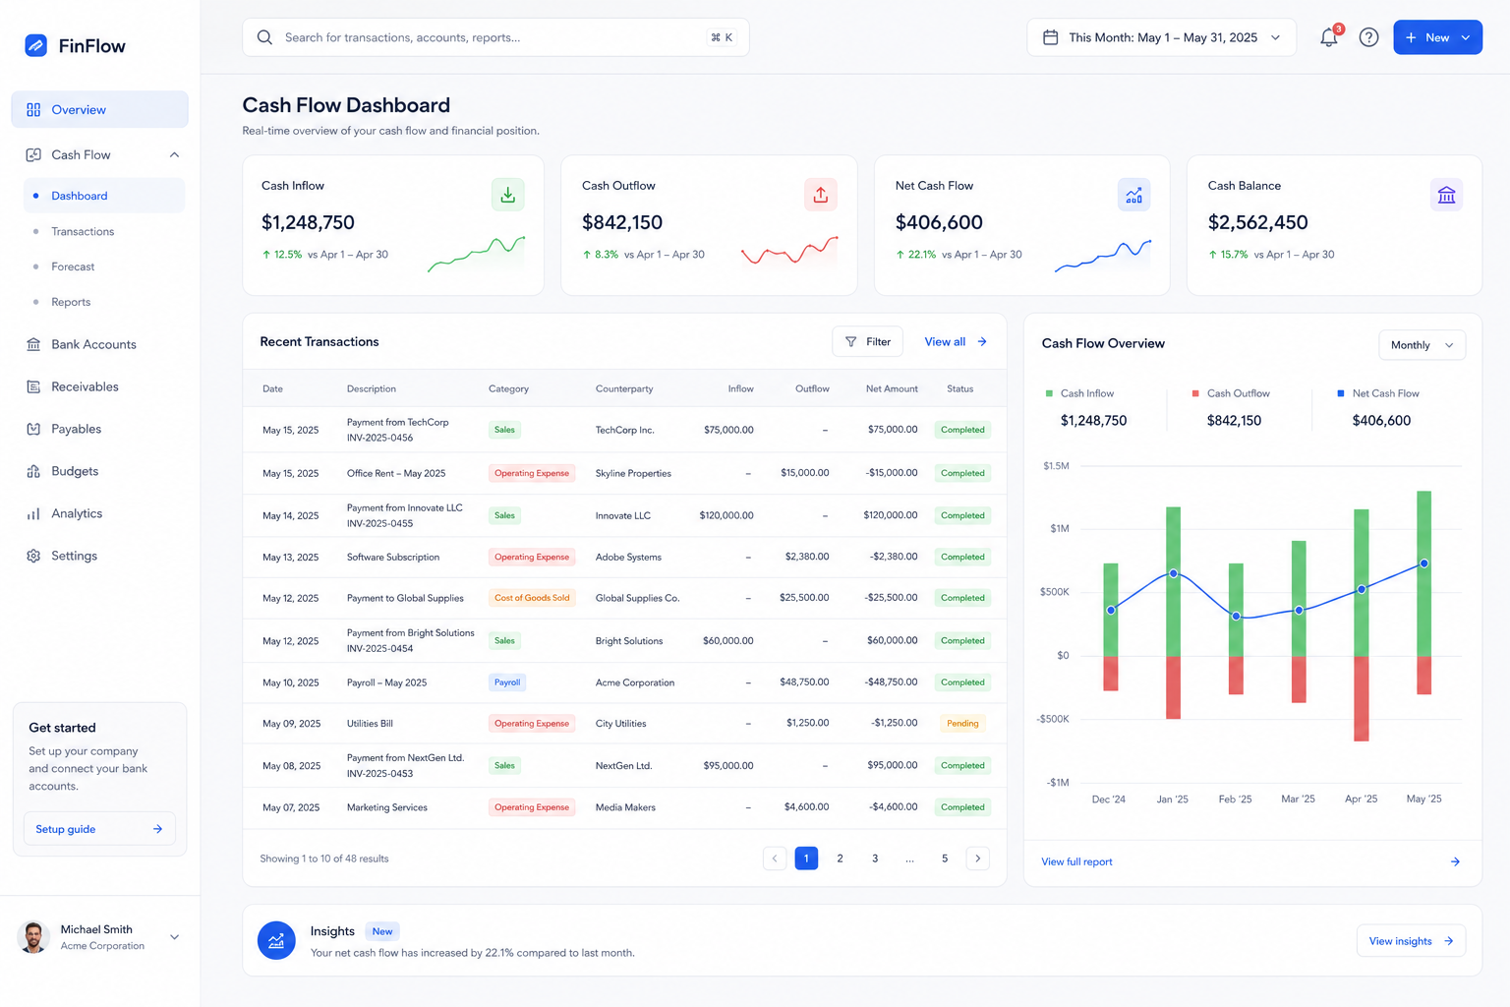Click the Cost of Goods Sold tag
This screenshot has width=1510, height=1007.
[532, 598]
